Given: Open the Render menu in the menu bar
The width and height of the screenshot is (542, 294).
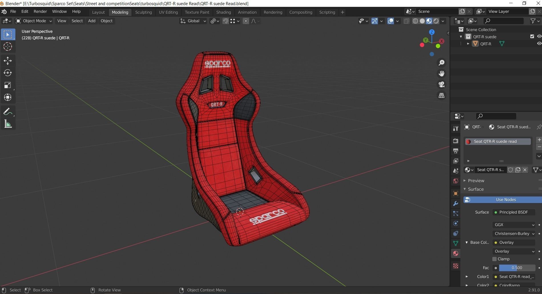Looking at the screenshot, I should pos(40,11).
